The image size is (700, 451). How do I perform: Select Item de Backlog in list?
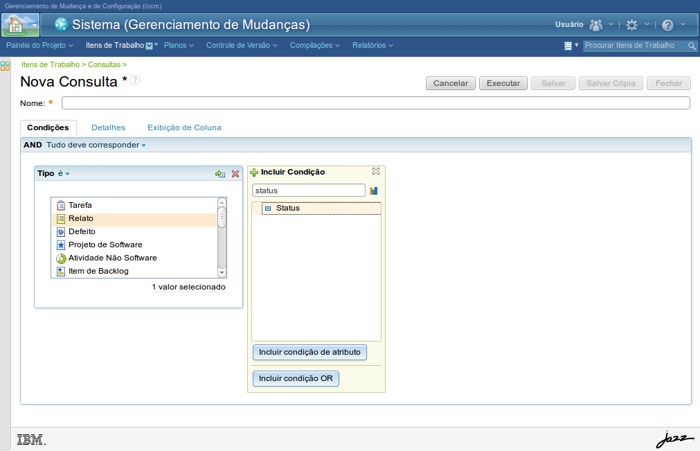[134, 271]
